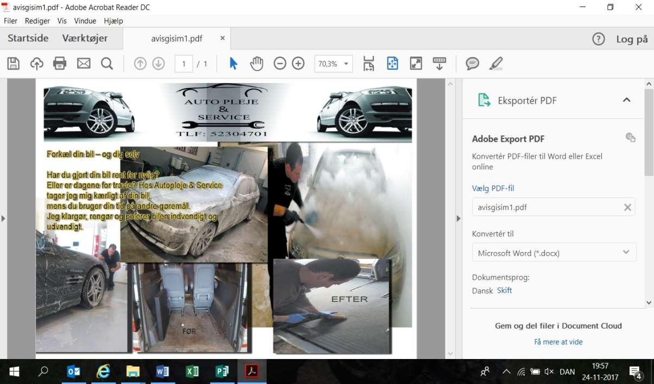This screenshot has height=384, width=654.
Task: Open the notification action center icon
Action: [x=636, y=372]
